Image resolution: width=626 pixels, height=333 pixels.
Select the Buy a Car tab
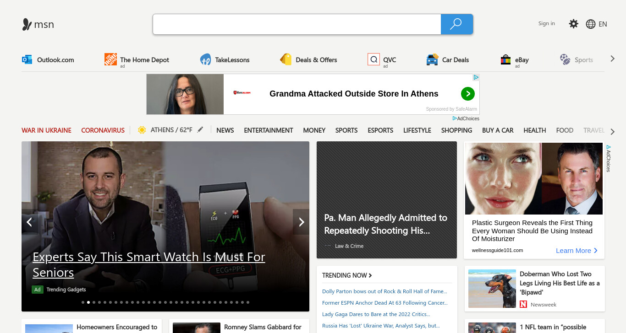498,130
